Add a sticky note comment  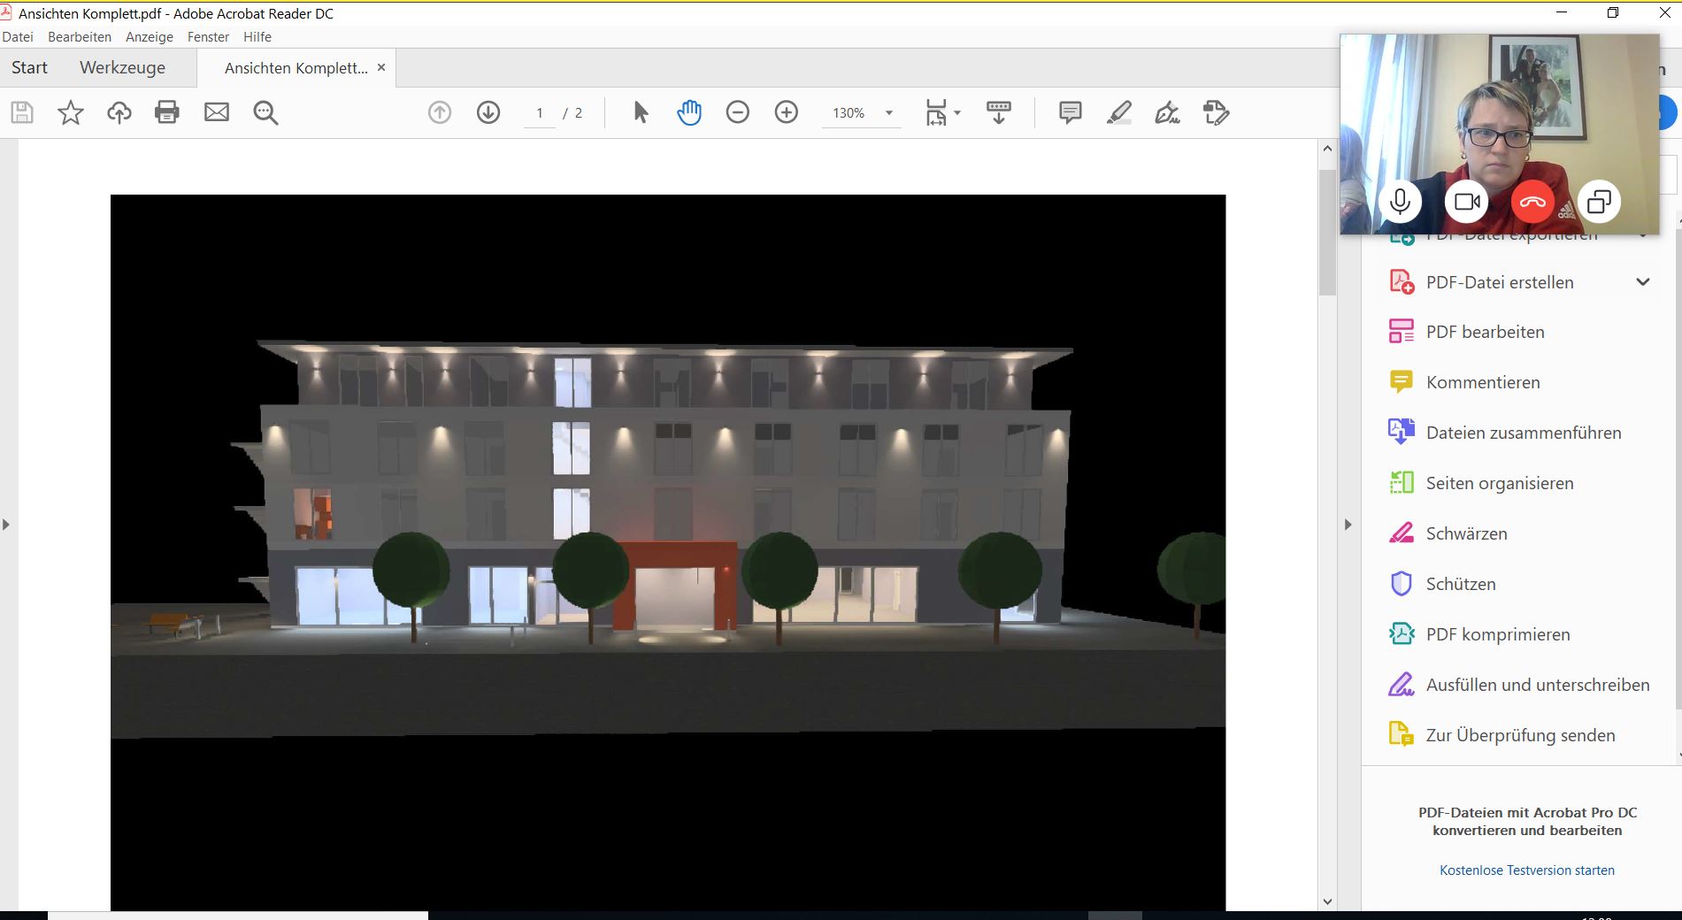point(1071,112)
